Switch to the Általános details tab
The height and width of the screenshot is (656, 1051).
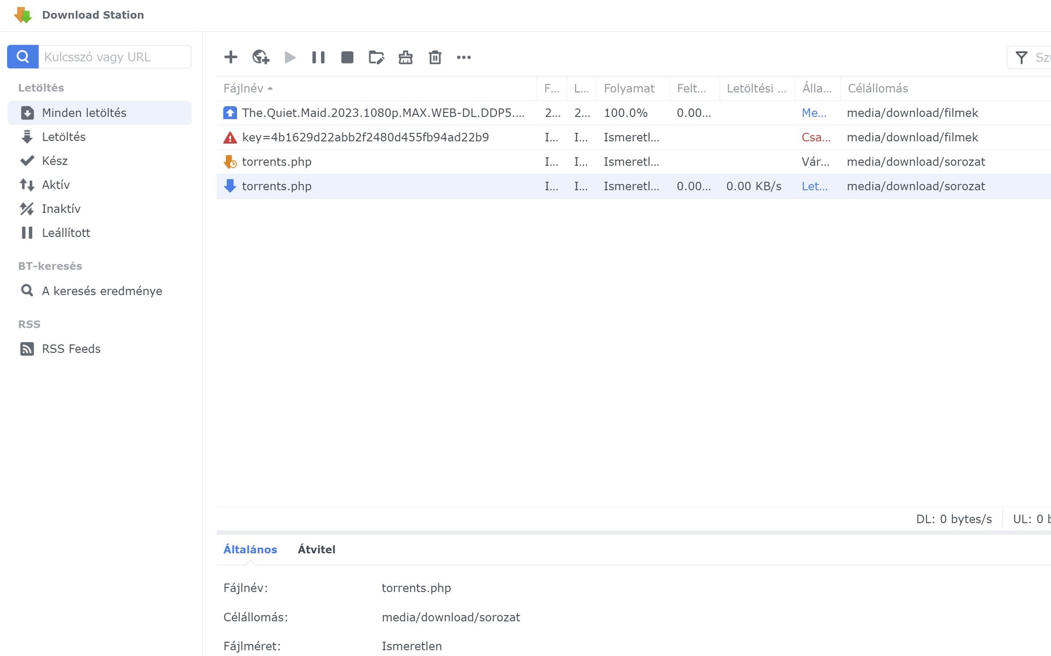(x=250, y=550)
